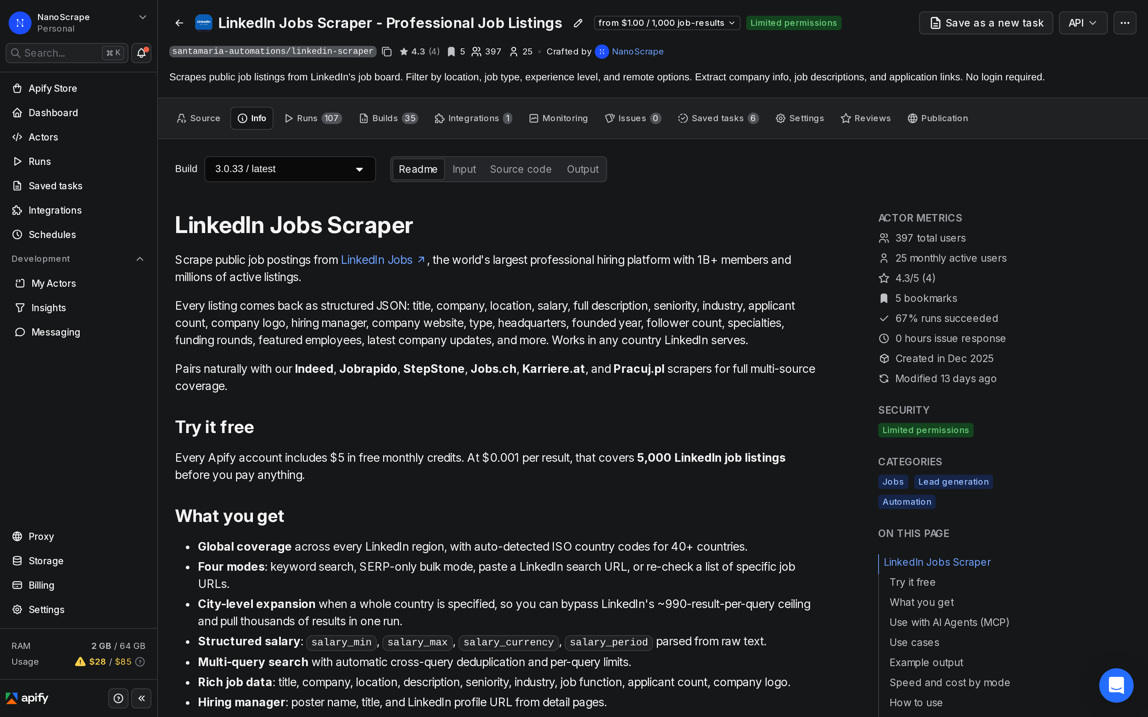
Task: Click Save as a new task
Action: [986, 23]
